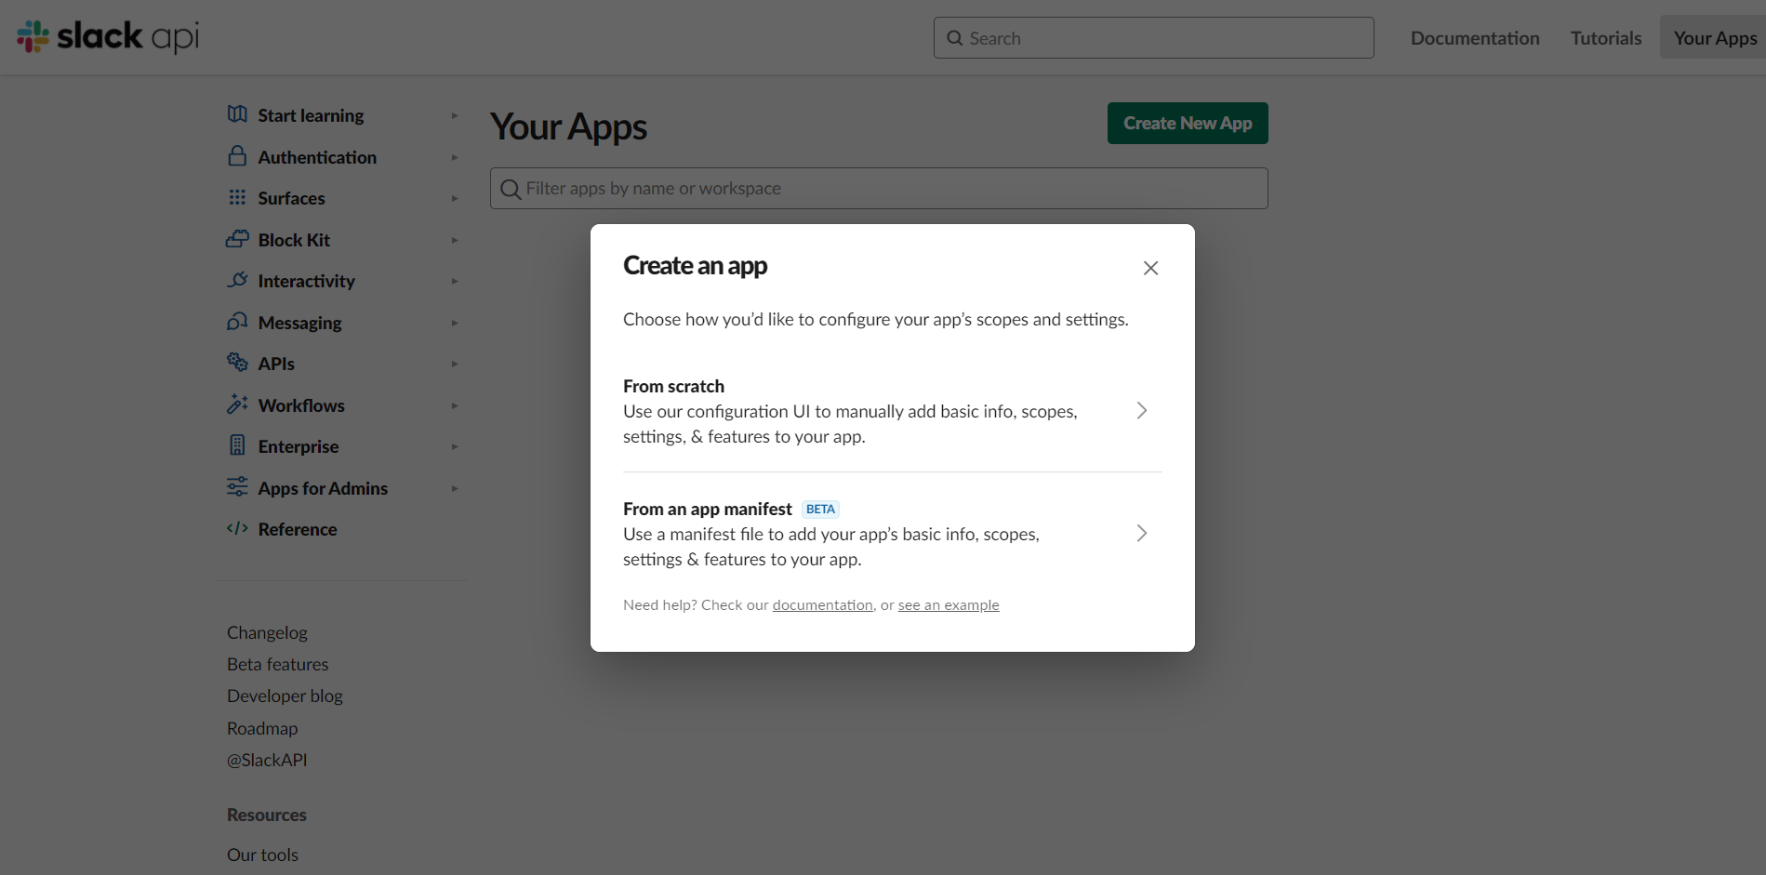This screenshot has height=875, width=1766.
Task: Open Interactivity in sidebar
Action: tap(306, 281)
